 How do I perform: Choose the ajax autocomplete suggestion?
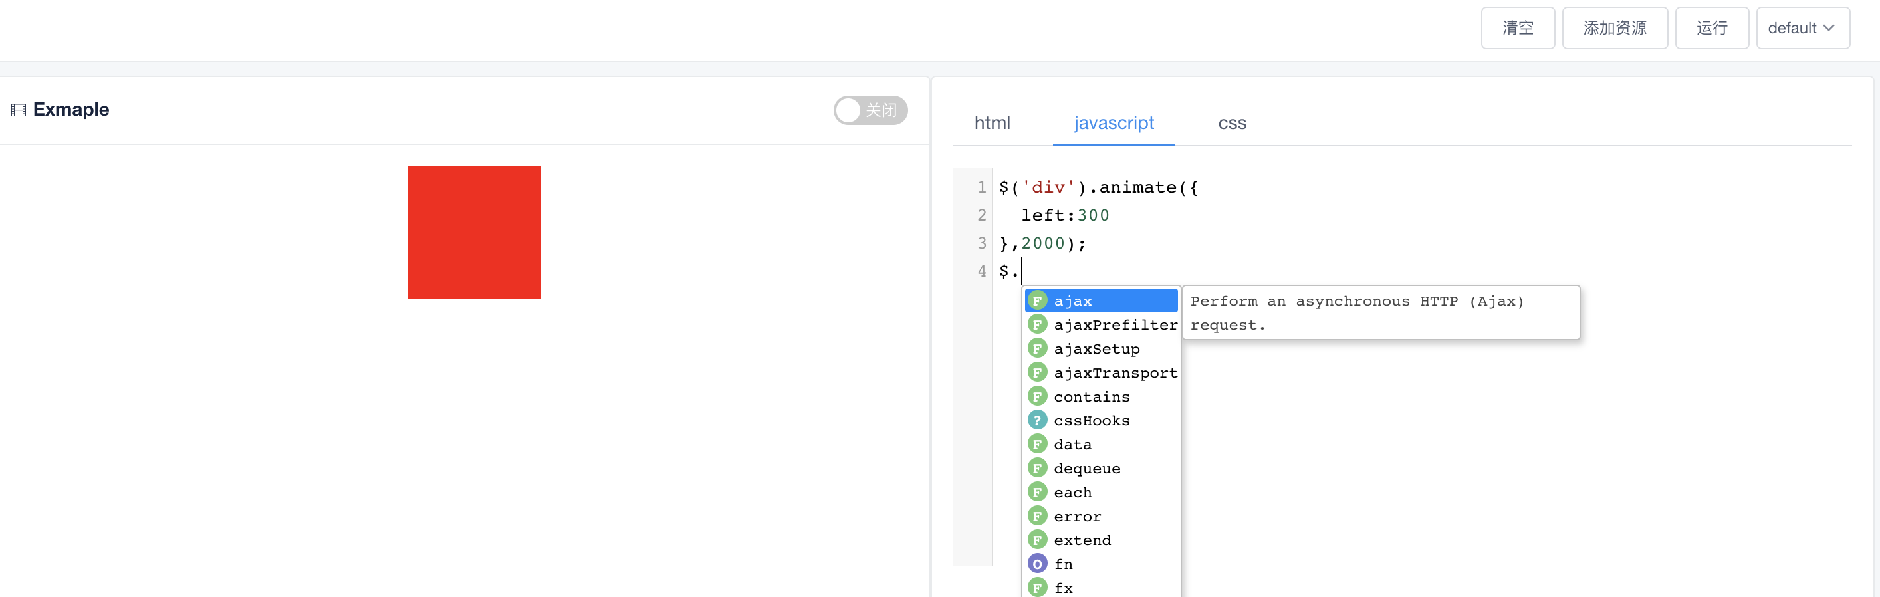coord(1102,300)
